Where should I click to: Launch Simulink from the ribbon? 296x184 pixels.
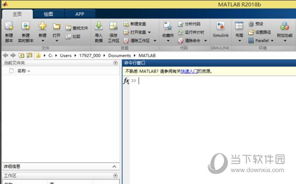[x=221, y=30]
